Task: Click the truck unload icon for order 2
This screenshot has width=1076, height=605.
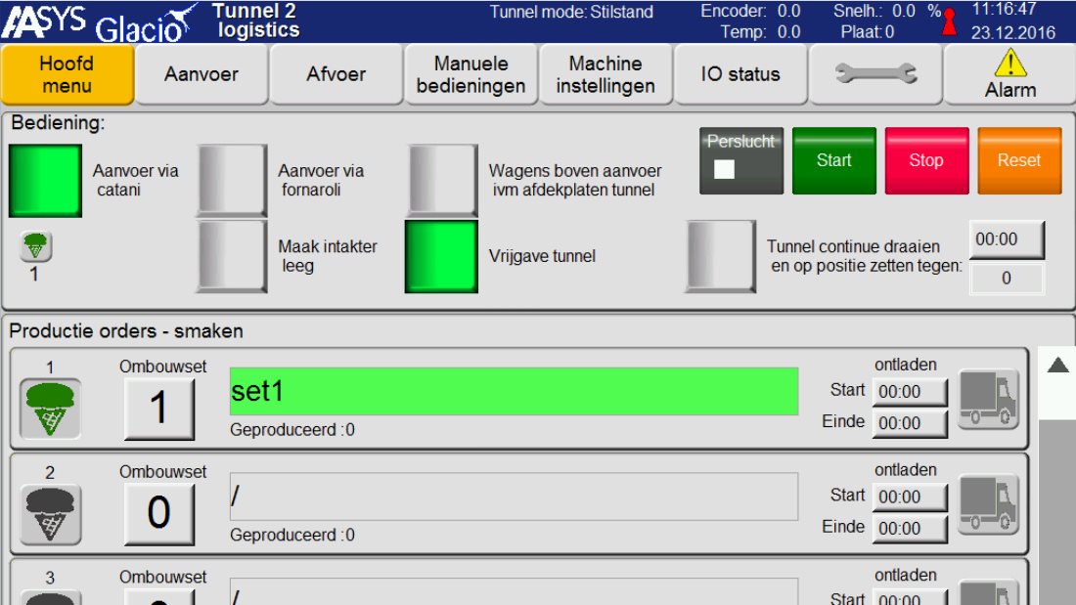Action: coord(988,505)
